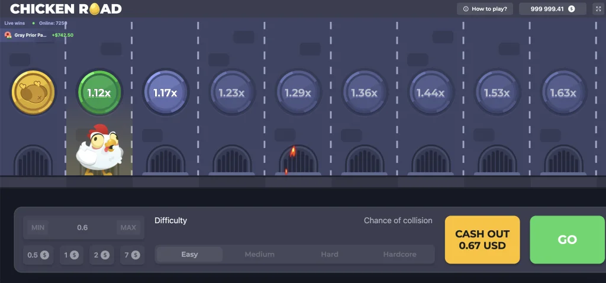This screenshot has height=283, width=606.
Task: Click the avatar beside Gray Prior Pa...
Action: 8,35
